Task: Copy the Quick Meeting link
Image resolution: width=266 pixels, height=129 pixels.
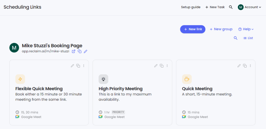Action: coord(245,66)
